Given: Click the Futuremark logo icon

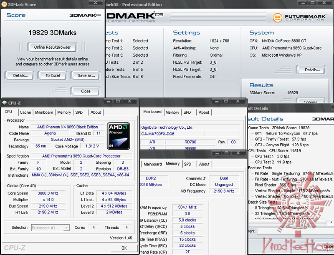Looking at the screenshot, I should tap(277, 17).
